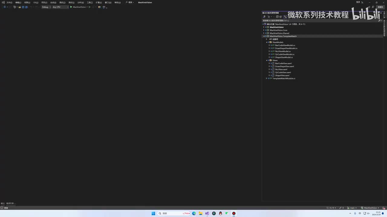Click the MachineVision repository in status bar
The width and height of the screenshot is (387, 217).
click(x=370, y=208)
